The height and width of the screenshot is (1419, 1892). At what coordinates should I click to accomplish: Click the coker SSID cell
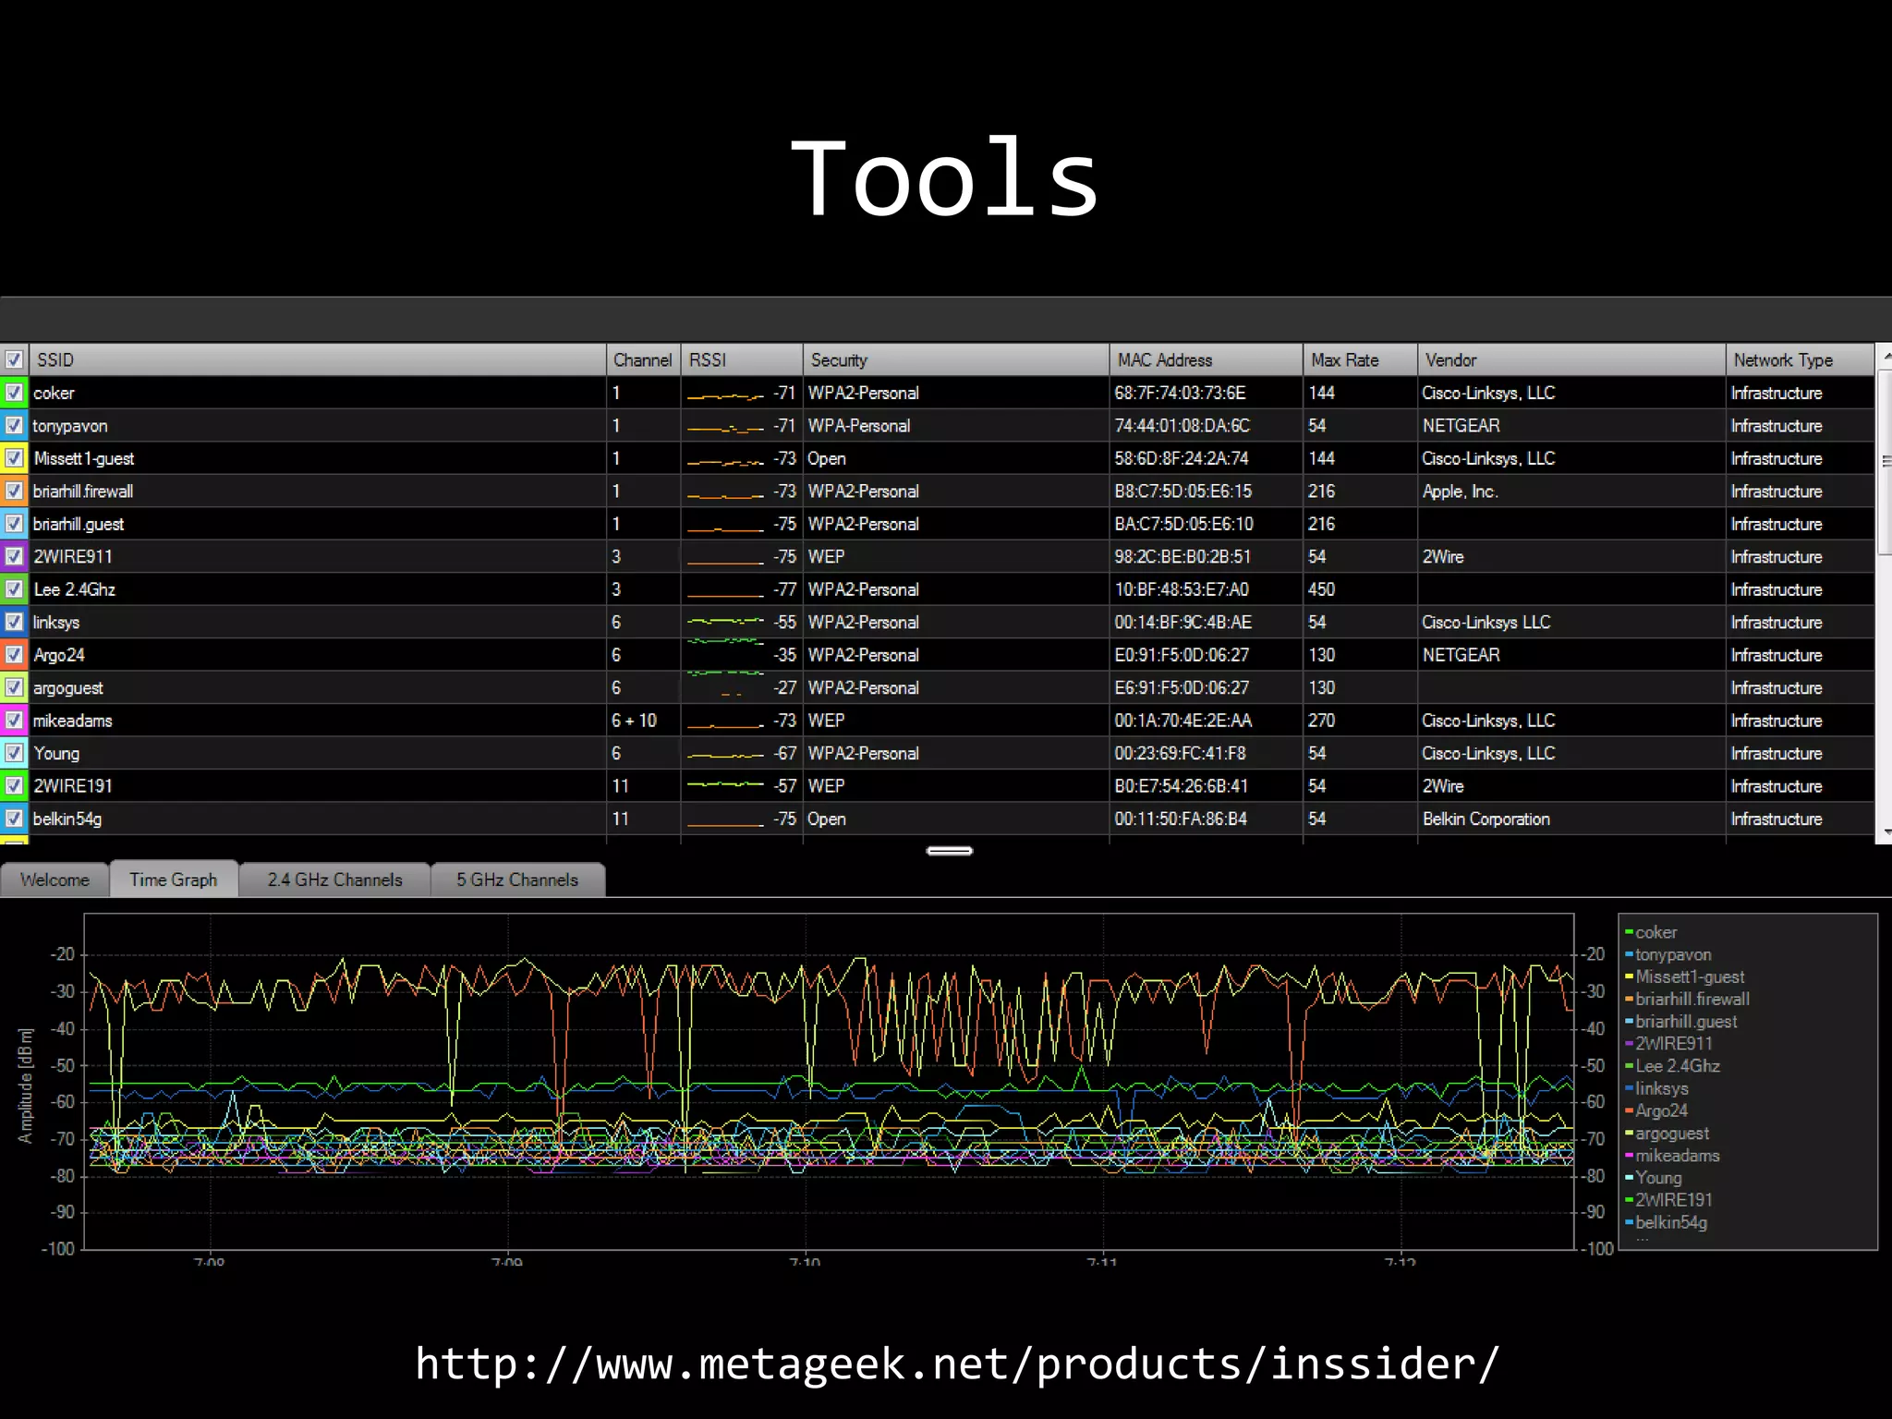317,393
